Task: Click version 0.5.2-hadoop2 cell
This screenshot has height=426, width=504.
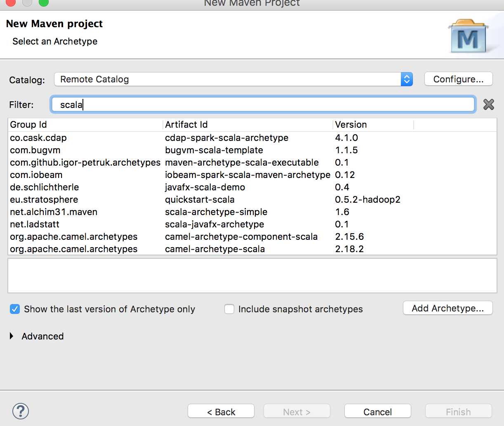Action: pyautogui.click(x=368, y=199)
